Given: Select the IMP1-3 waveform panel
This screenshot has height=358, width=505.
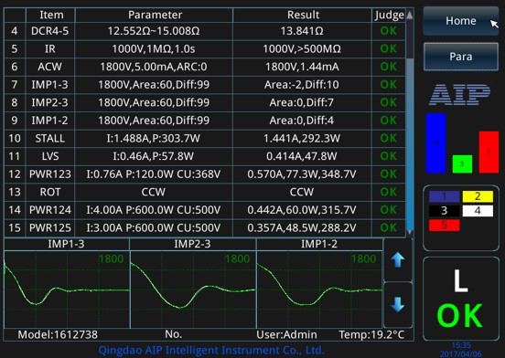Looking at the screenshot, I should (67, 283).
